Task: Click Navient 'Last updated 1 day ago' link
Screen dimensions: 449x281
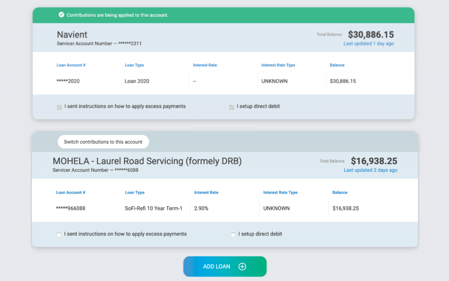Action: coord(368,44)
